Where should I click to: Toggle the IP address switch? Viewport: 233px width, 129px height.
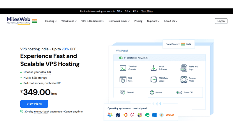point(121,58)
